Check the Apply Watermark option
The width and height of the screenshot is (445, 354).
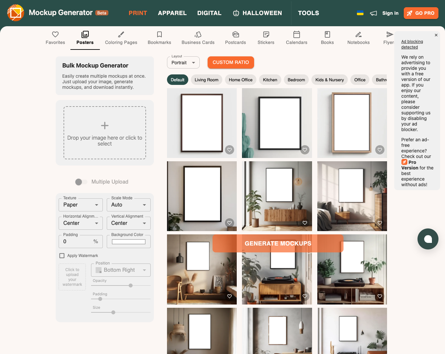pyautogui.click(x=62, y=255)
